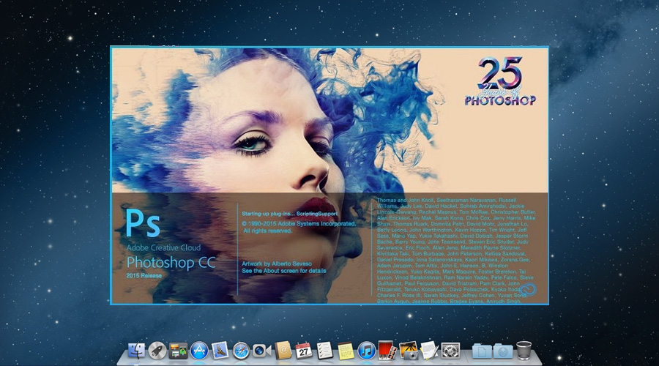
Task: Open Downloads folder stack in dock
Action: 502,351
